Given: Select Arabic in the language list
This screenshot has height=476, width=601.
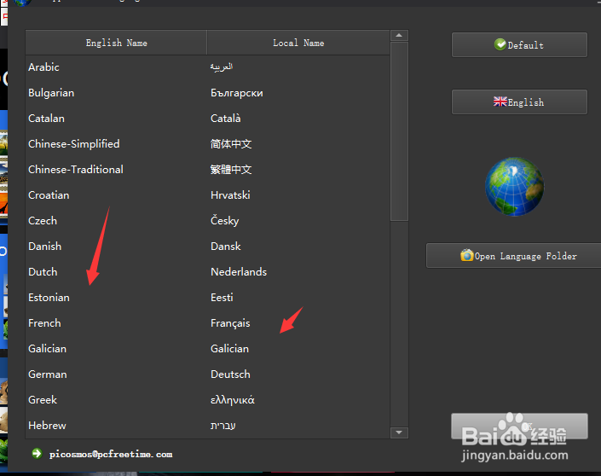Looking at the screenshot, I should pyautogui.click(x=208, y=67).
